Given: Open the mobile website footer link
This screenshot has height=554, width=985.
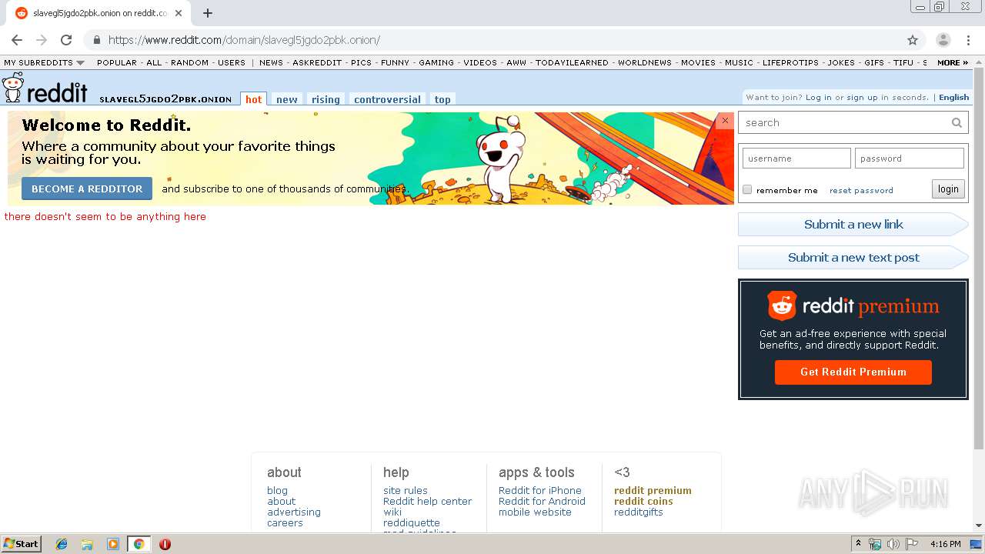Looking at the screenshot, I should tap(535, 512).
